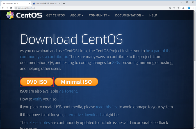The width and height of the screenshot is (196, 129).
Task: Switch to the Download CentOS tab
Action: click(16, 3)
